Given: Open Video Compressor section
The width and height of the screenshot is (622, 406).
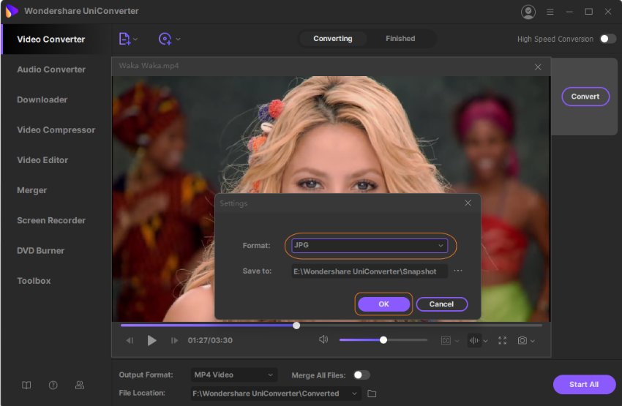Looking at the screenshot, I should click(56, 129).
